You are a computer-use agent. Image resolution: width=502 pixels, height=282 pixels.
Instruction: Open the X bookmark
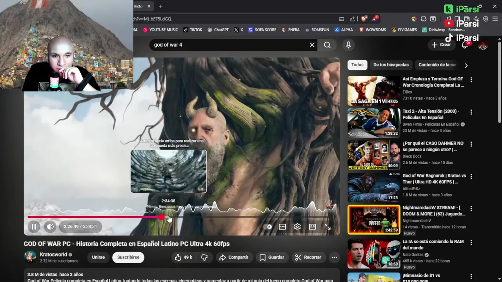coord(238,30)
